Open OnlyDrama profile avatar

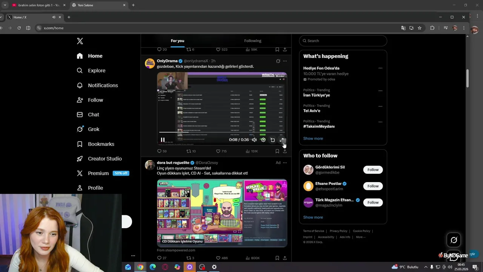[x=150, y=63]
